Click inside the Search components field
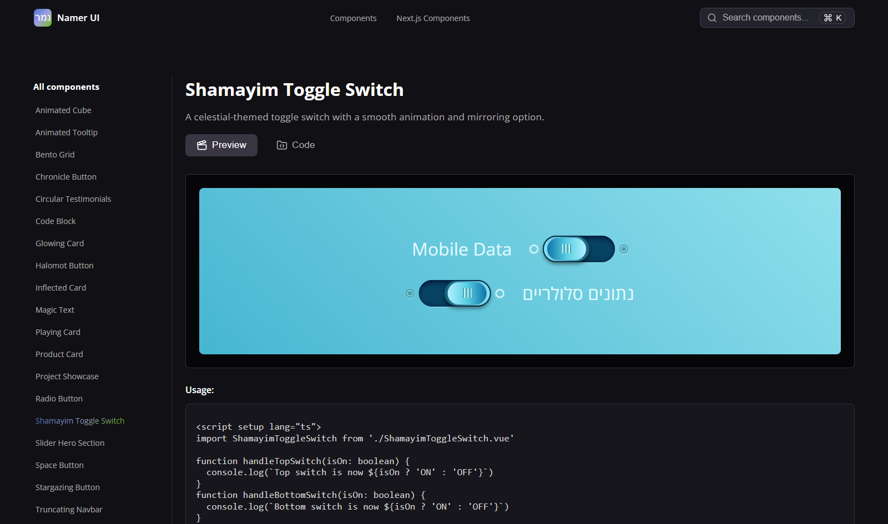Screen dimensions: 888x524 [766, 17]
